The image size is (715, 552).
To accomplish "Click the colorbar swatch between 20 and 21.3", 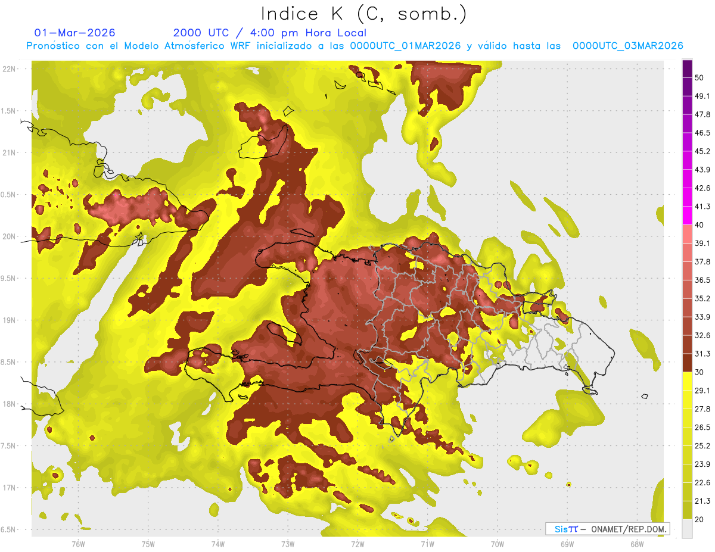I will pyautogui.click(x=687, y=511).
